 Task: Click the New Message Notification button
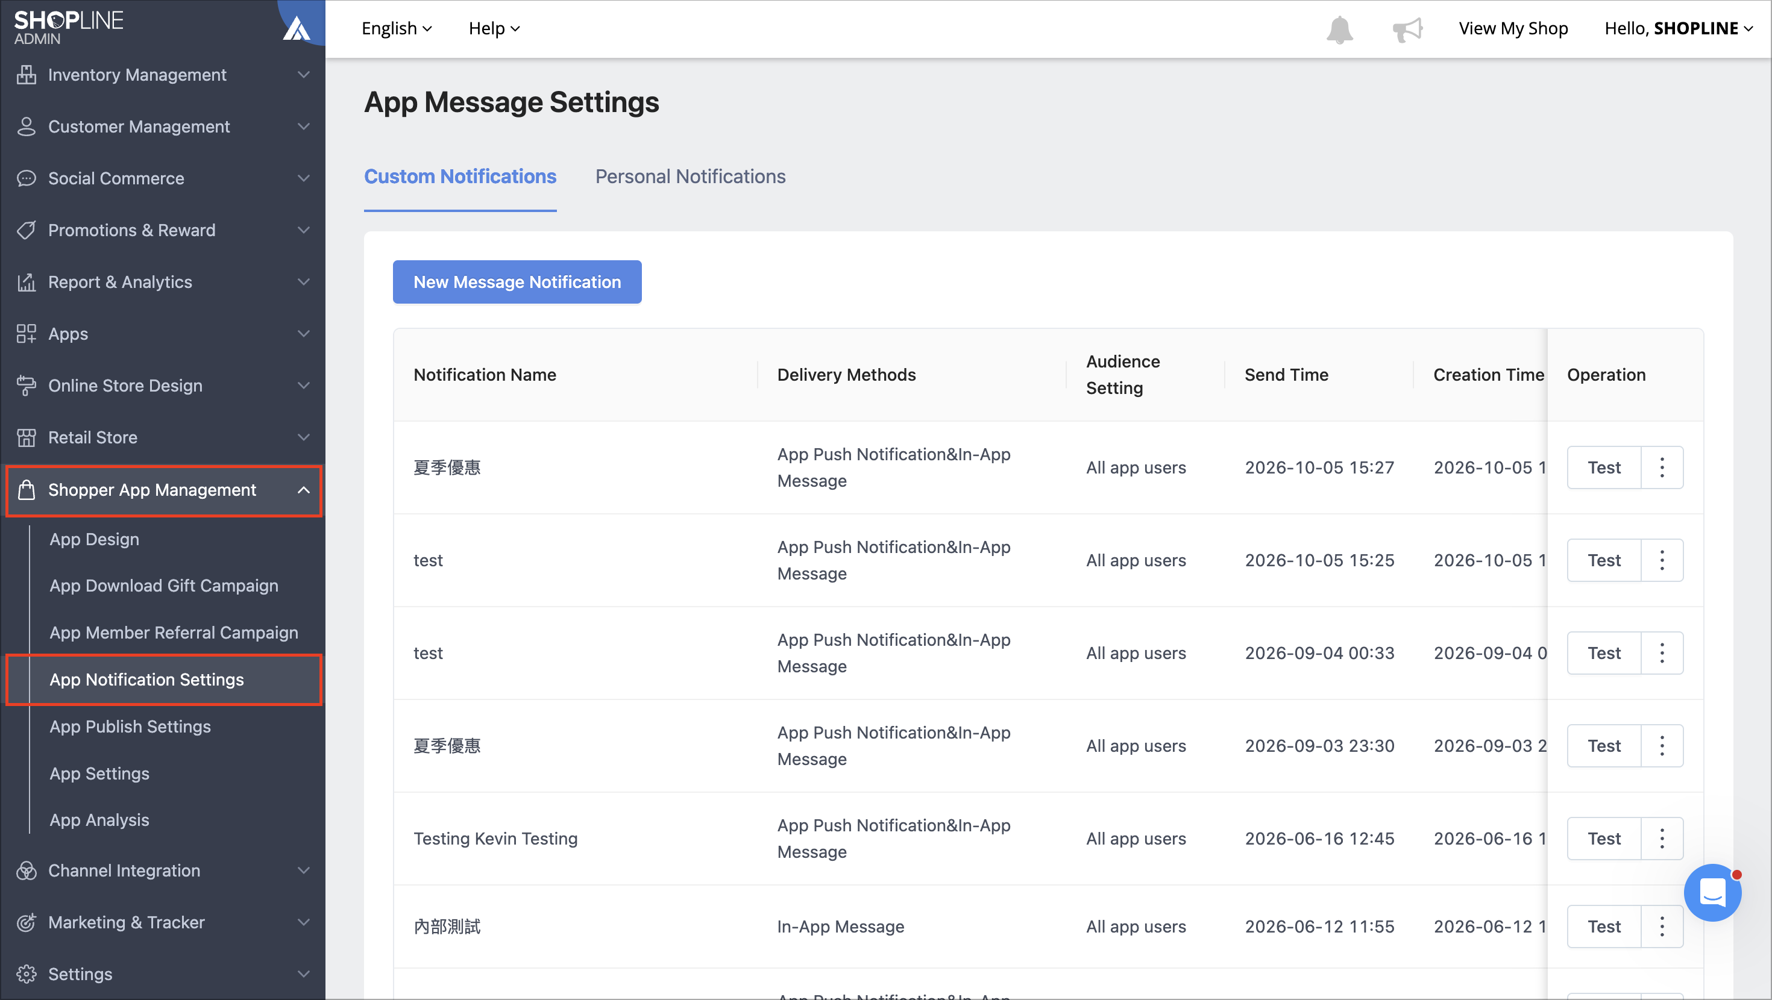pos(517,282)
